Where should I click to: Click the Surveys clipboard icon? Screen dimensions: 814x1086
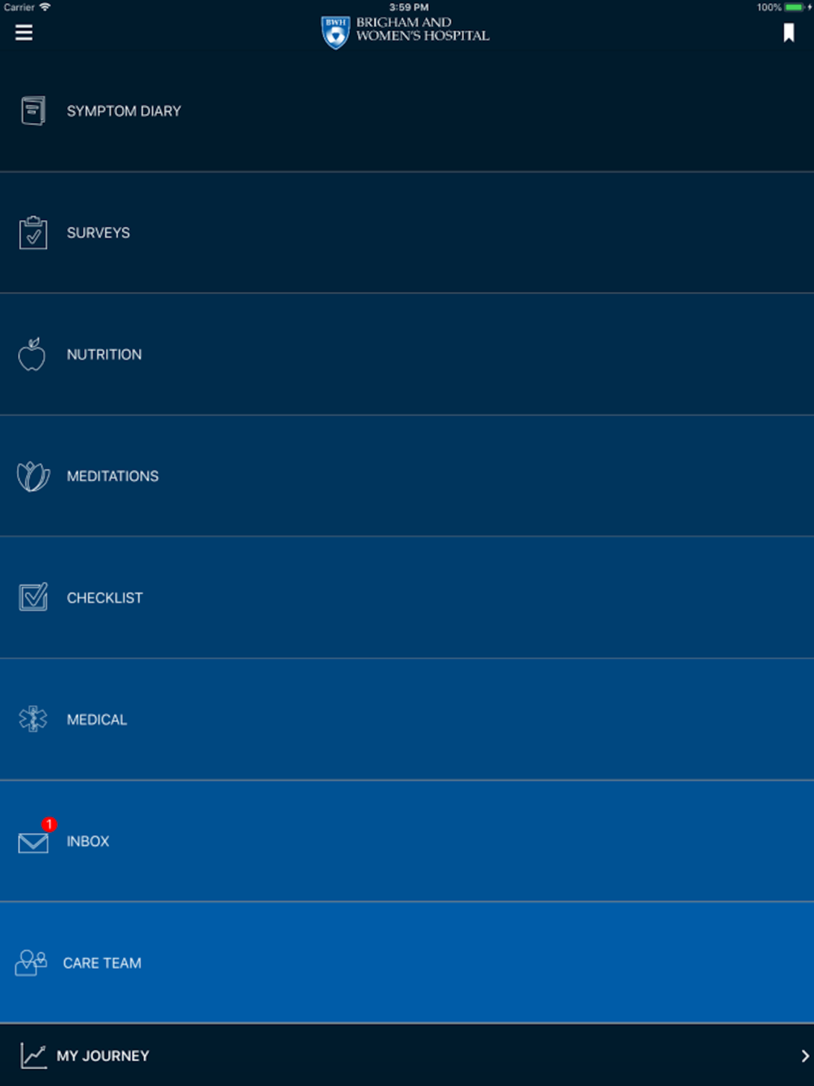(x=33, y=233)
